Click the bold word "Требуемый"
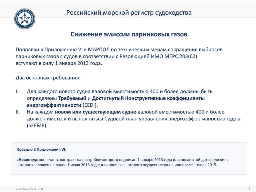Screen dimensions: 256x192 coord(72,98)
